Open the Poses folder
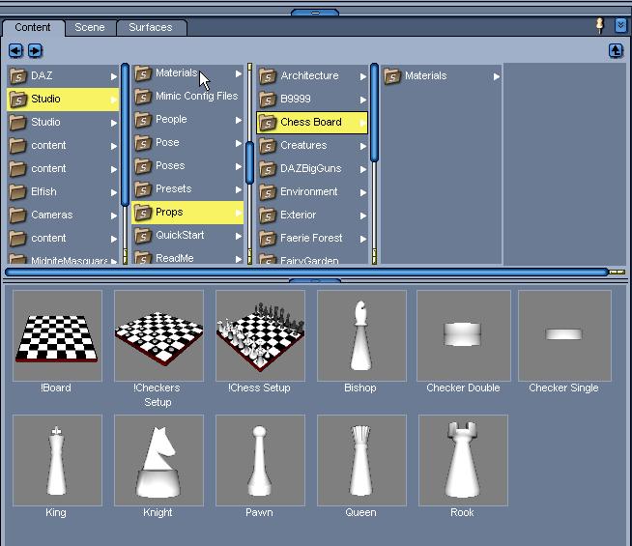Image resolution: width=632 pixels, height=546 pixels. [x=187, y=166]
